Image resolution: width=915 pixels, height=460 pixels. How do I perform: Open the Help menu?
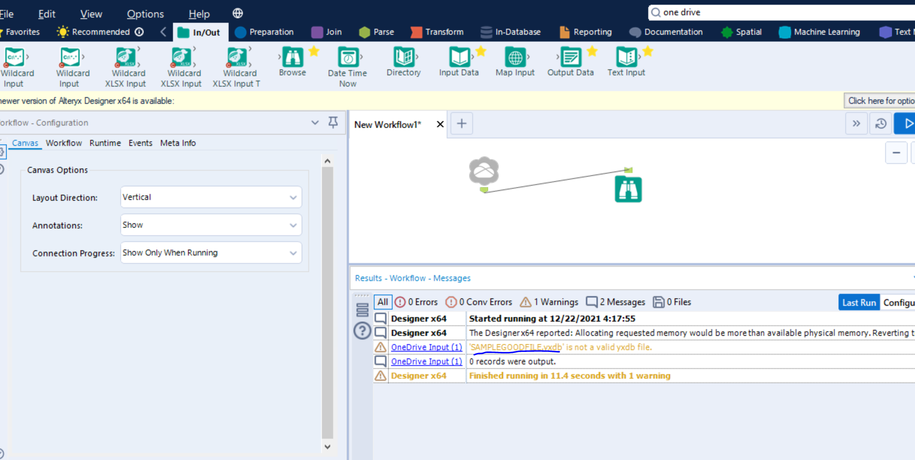[199, 14]
